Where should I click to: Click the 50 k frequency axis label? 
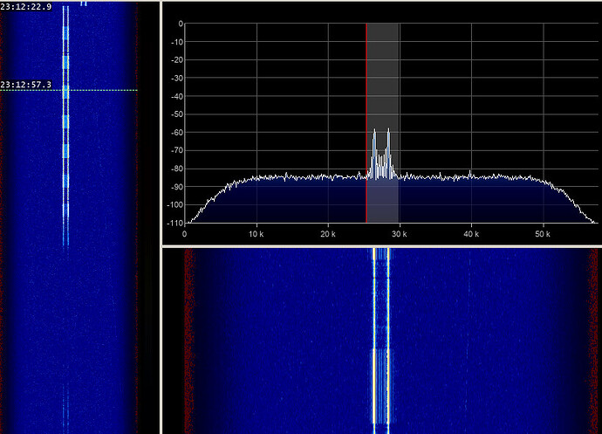[543, 234]
